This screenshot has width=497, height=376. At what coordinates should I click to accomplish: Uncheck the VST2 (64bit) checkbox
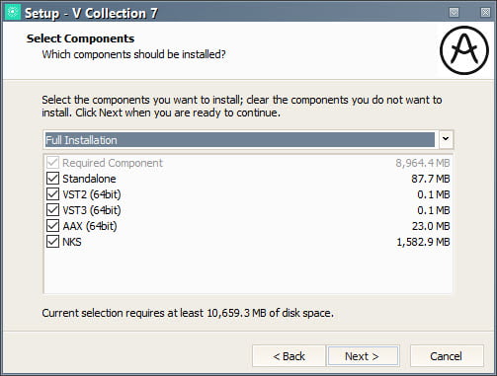(52, 194)
